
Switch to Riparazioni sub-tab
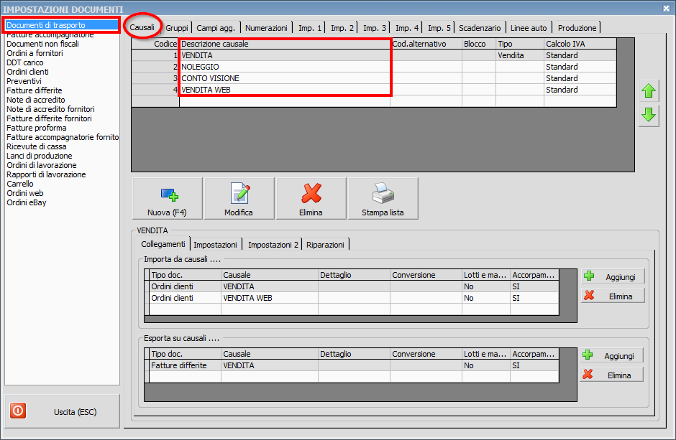click(x=326, y=245)
